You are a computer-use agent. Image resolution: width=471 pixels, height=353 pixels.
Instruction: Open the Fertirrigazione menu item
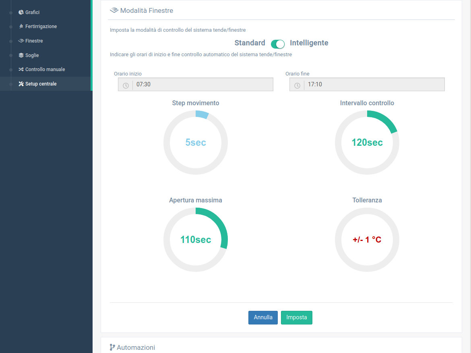click(45, 27)
